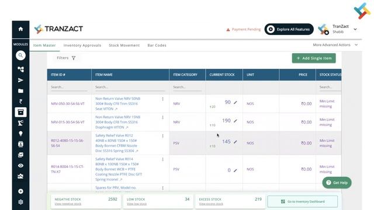
Task: Open Safety Relief Valve R012 item name
Action: point(116,143)
